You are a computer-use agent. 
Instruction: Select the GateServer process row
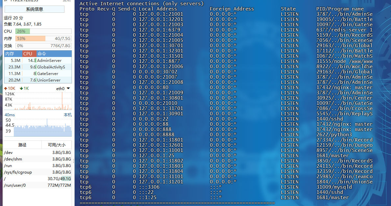[38, 74]
